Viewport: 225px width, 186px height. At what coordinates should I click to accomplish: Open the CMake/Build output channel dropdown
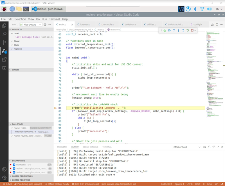click(x=187, y=147)
